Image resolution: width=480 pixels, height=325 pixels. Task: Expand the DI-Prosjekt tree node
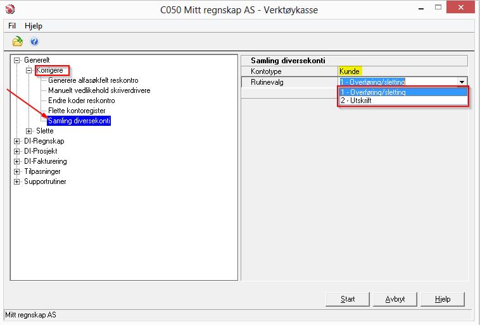pos(17,151)
